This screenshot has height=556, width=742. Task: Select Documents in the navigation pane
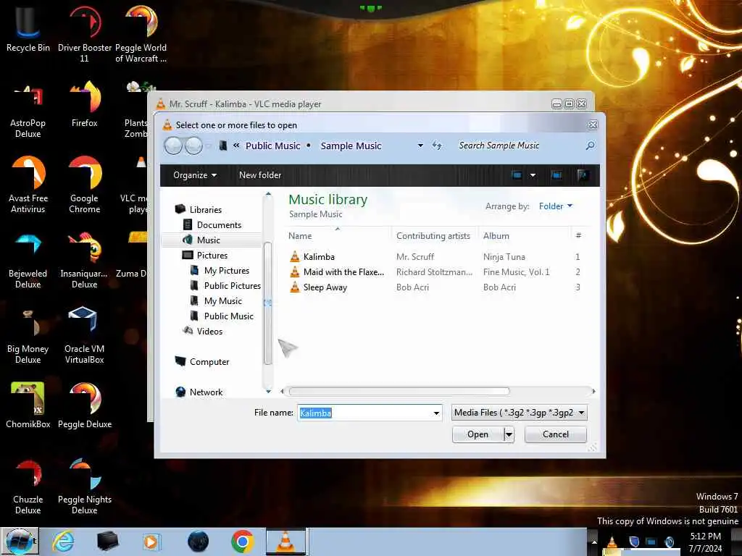(219, 225)
